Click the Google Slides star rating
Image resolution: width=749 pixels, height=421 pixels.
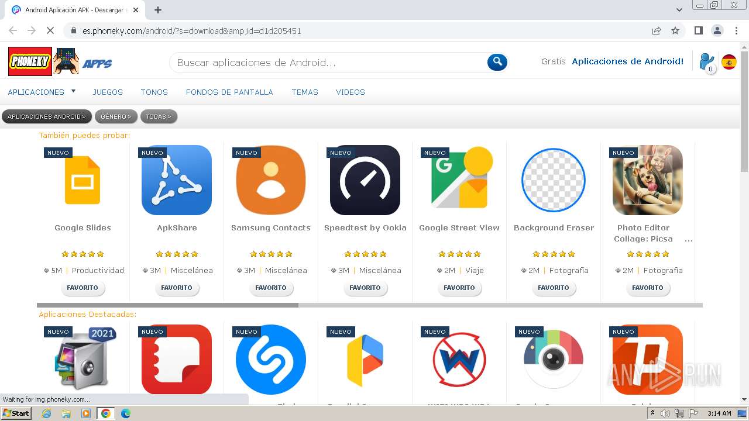click(x=83, y=254)
